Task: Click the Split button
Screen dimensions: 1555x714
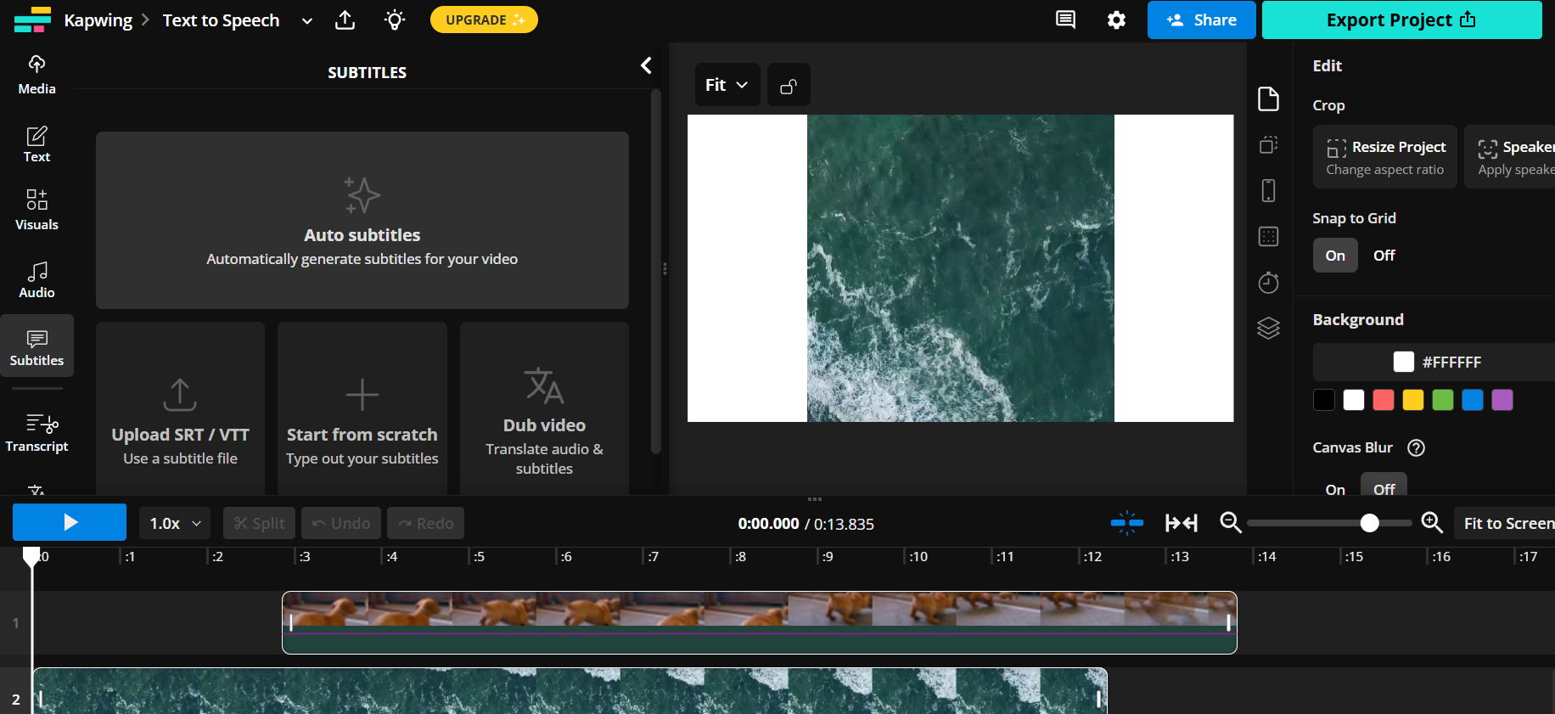Action: coord(260,524)
